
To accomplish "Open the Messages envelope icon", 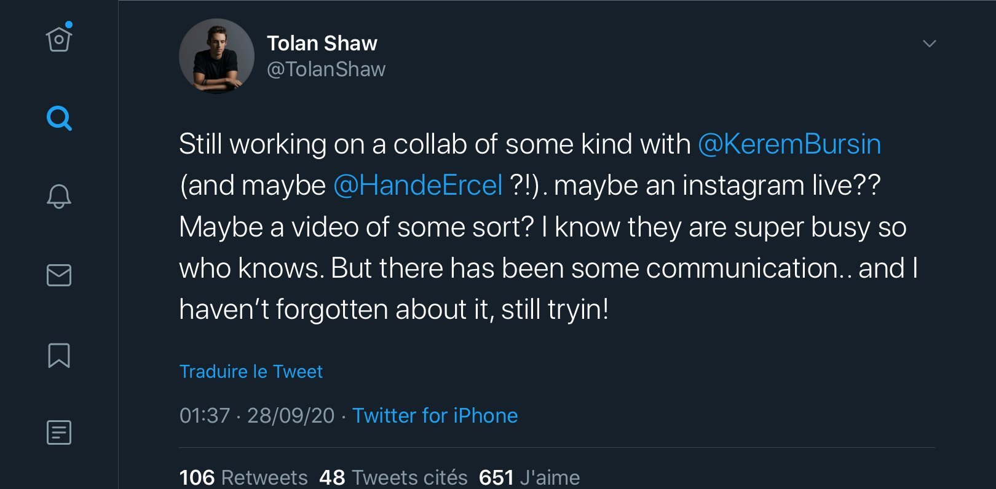I will point(59,275).
